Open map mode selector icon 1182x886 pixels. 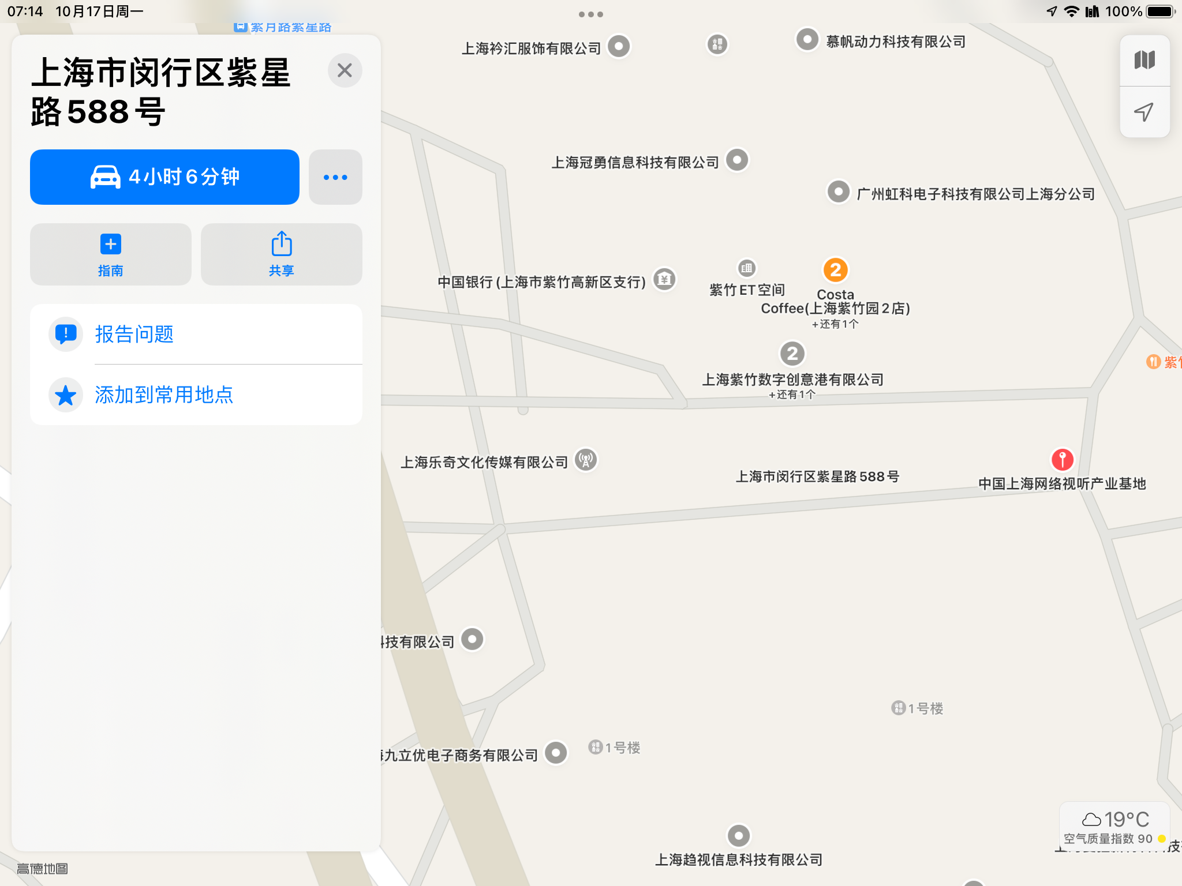coord(1144,60)
